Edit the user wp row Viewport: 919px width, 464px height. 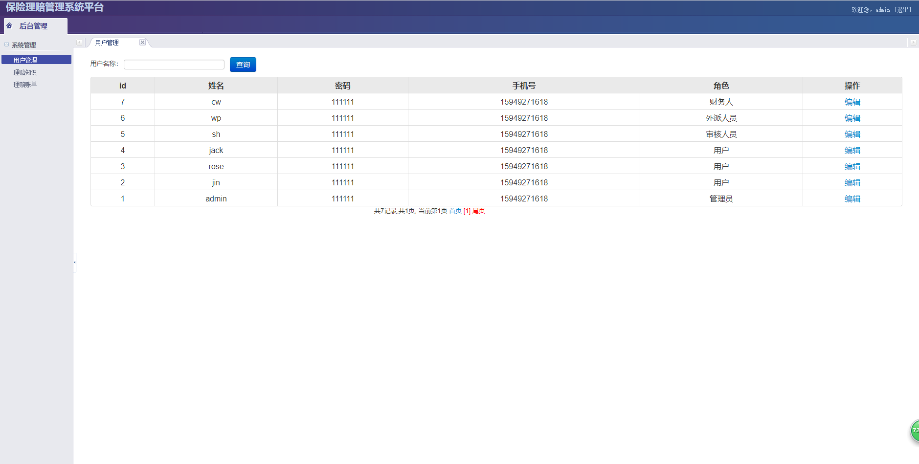point(852,118)
